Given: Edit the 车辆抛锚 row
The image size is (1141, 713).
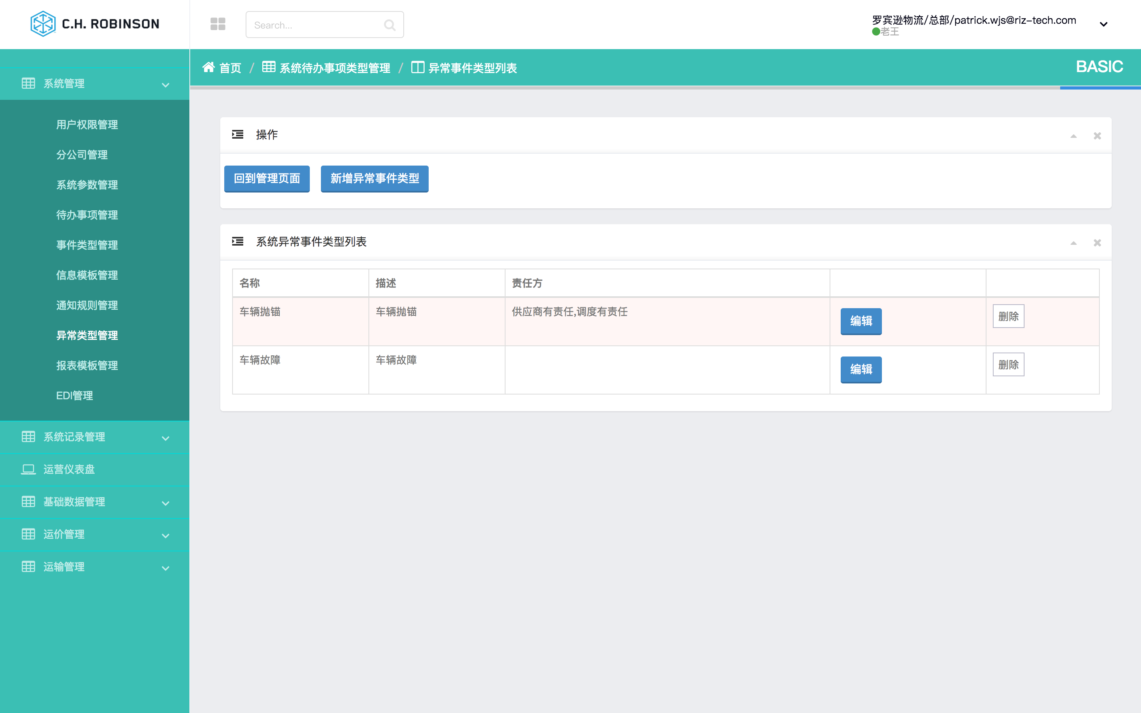Looking at the screenshot, I should click(861, 321).
